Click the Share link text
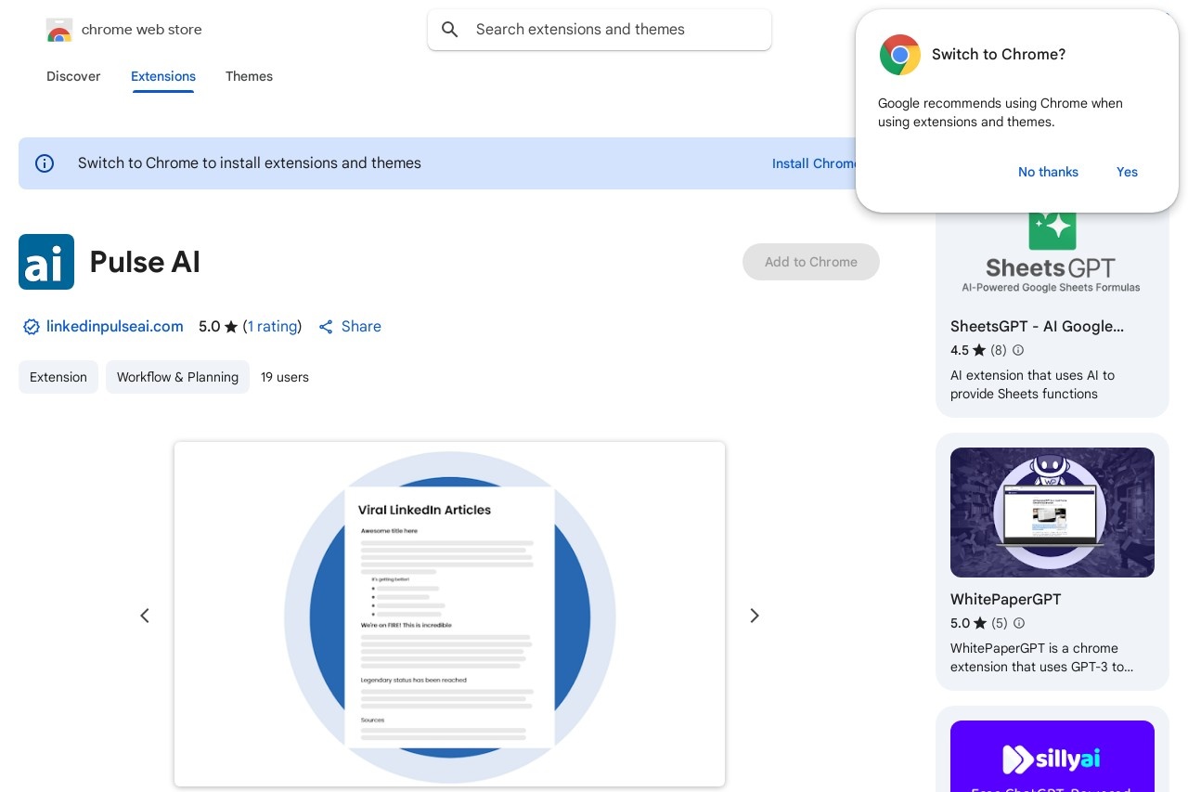This screenshot has width=1188, height=792. pos(361,327)
